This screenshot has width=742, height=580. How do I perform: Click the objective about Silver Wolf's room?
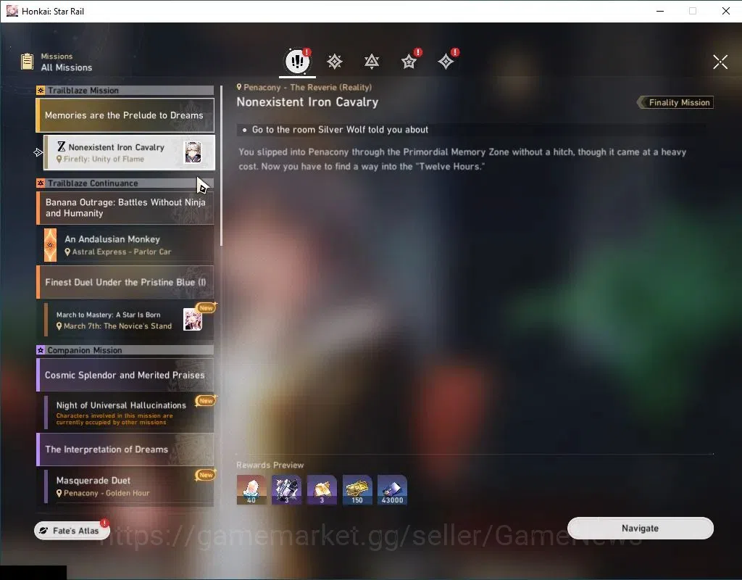[340, 130]
